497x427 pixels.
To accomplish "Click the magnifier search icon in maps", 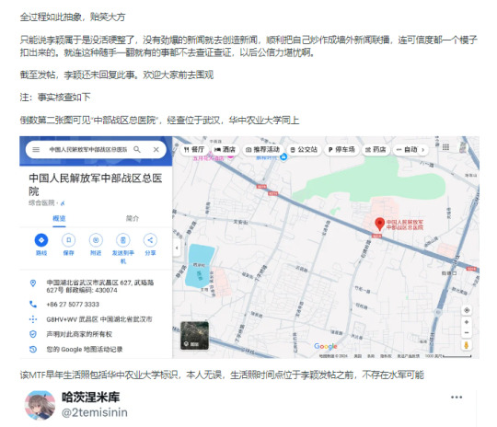I will [137, 149].
